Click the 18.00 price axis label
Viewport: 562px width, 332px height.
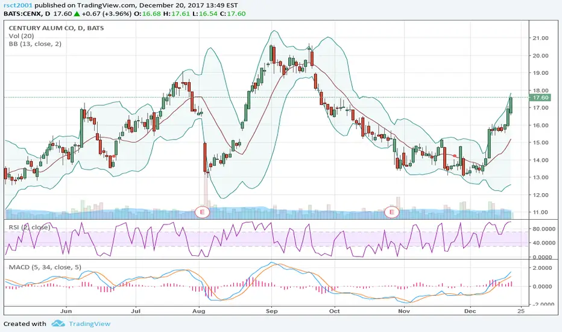click(x=540, y=91)
